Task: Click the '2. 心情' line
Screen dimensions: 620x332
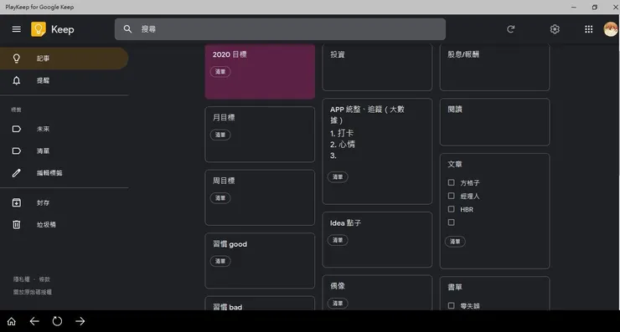Action: (343, 145)
